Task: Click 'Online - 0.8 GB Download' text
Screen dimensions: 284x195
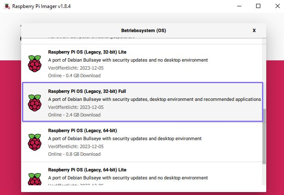Action: 74,154
